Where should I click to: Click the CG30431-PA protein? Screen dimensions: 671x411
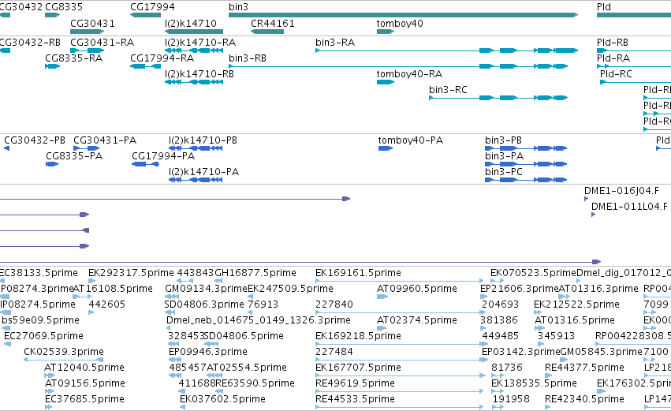[87, 148]
